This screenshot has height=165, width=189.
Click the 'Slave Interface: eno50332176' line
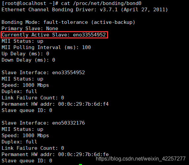(43, 123)
